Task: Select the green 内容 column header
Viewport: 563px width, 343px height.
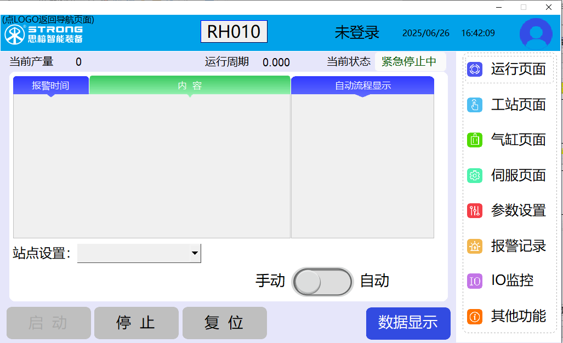Action: [190, 85]
